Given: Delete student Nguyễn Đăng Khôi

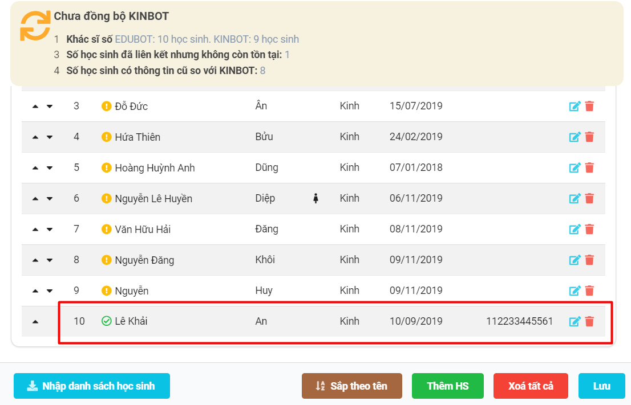Looking at the screenshot, I should [589, 260].
